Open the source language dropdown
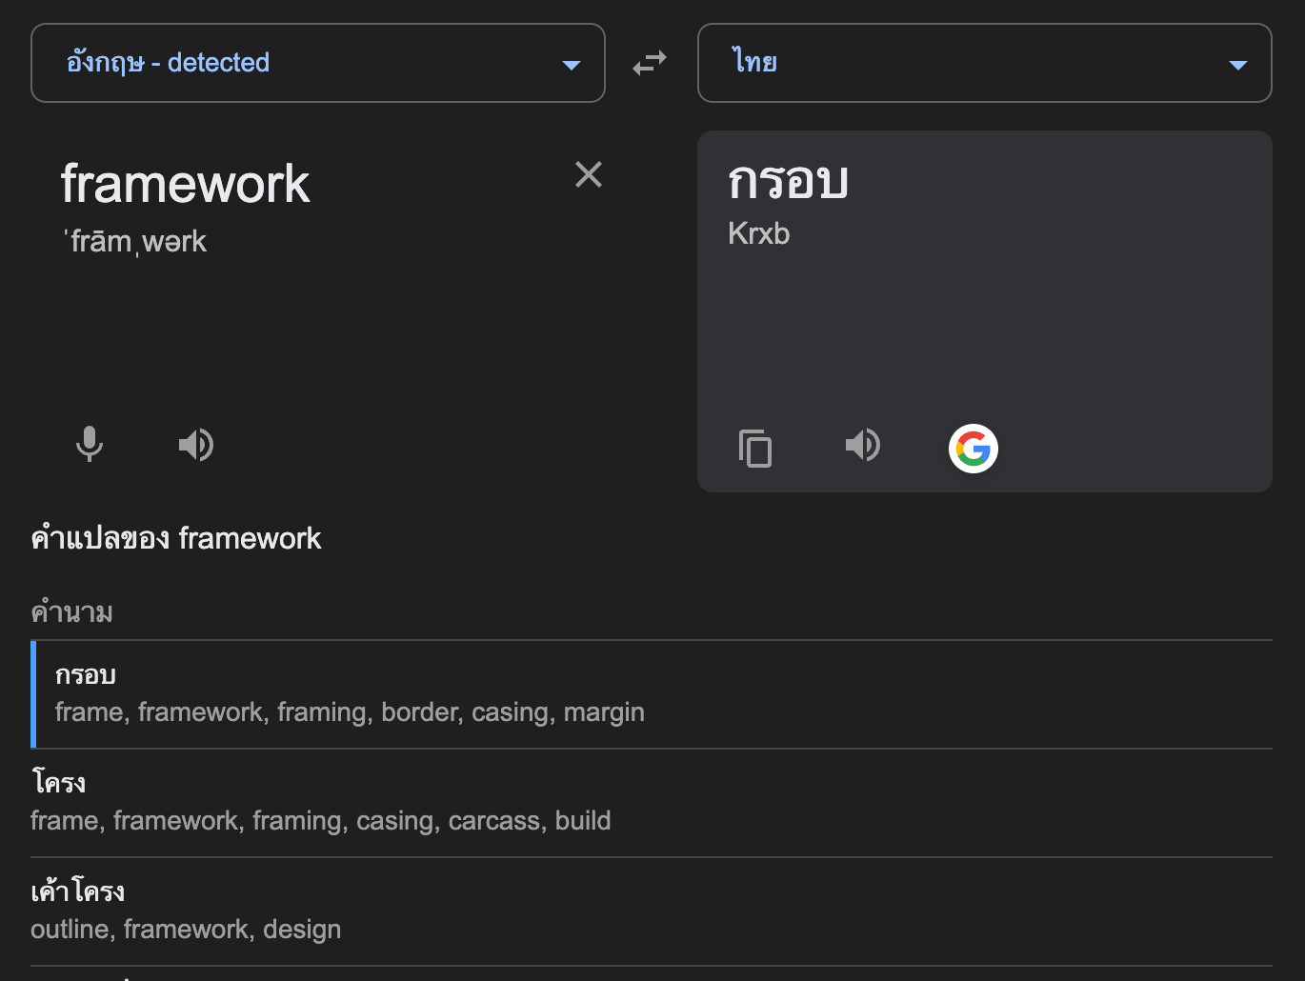Image resolution: width=1305 pixels, height=981 pixels. point(317,63)
